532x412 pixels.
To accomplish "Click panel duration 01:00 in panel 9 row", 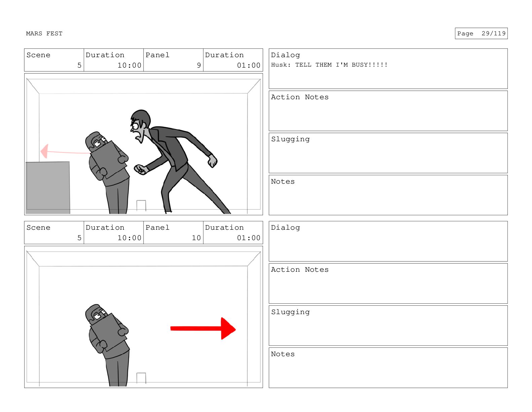I will coord(233,60).
